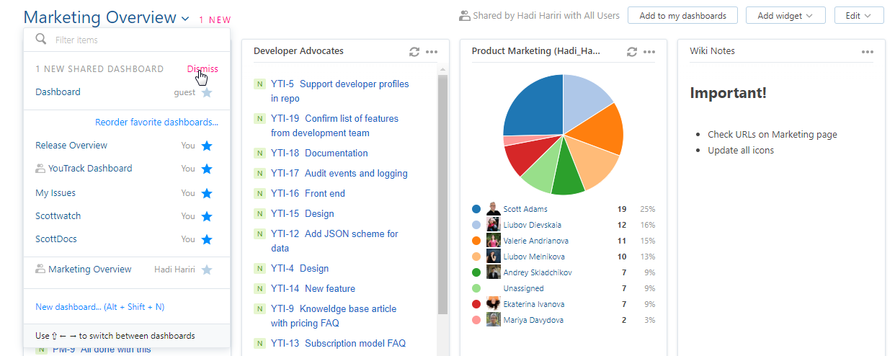Click the N state badge for YTI-5
895x356 pixels.
[x=259, y=84]
